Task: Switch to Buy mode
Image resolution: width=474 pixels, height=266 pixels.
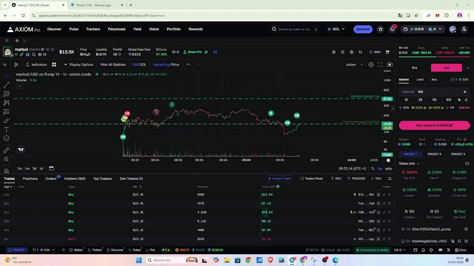Action: [x=415, y=68]
